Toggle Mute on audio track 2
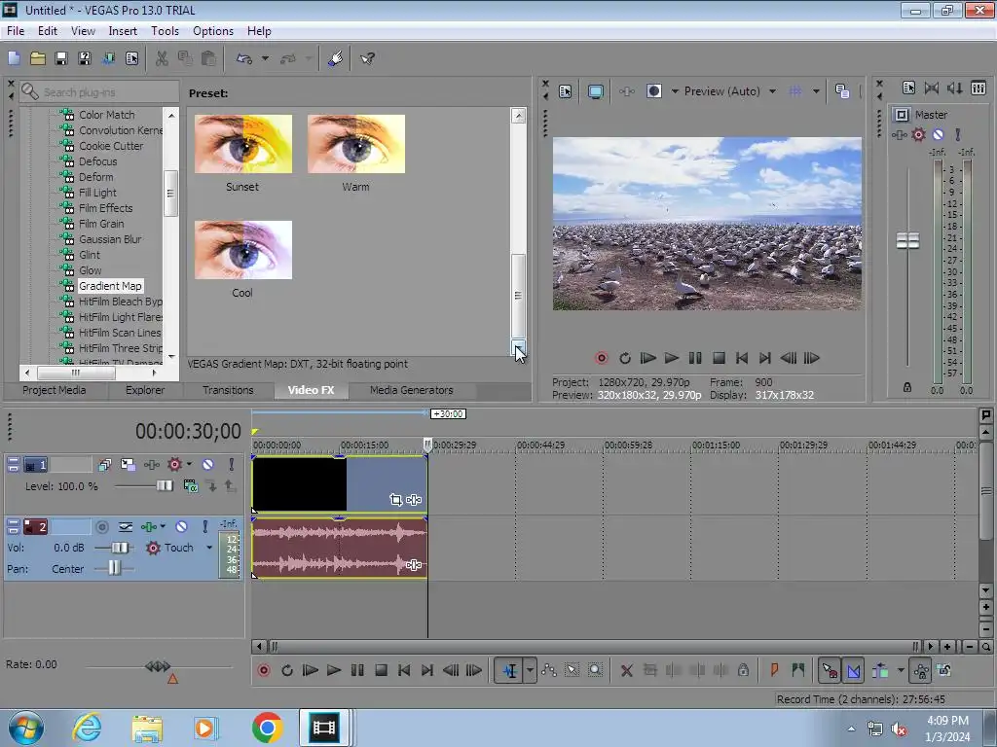 point(181,526)
